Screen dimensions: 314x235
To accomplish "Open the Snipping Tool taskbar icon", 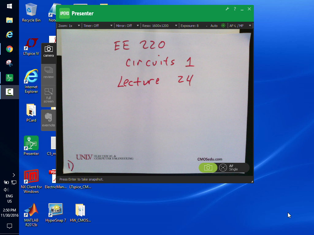I will click(x=10, y=63).
